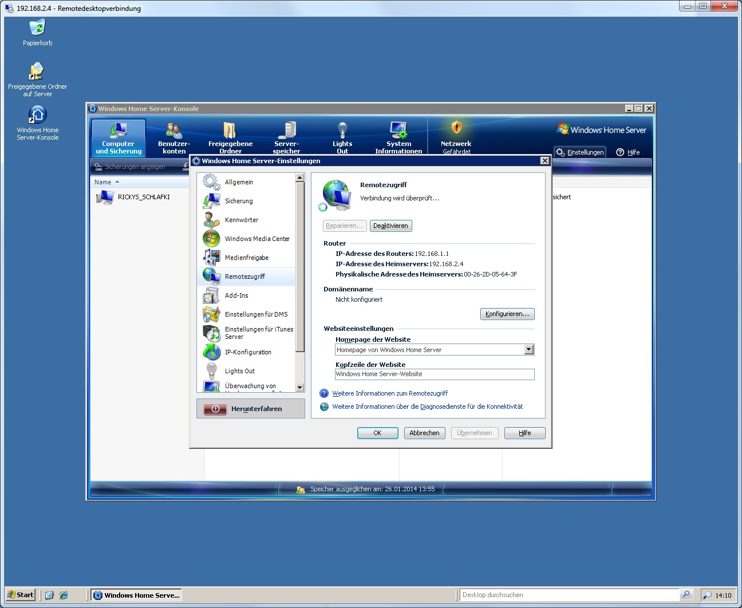The width and height of the screenshot is (742, 608).
Task: Click Abbrechen in settings dialog
Action: 425,433
